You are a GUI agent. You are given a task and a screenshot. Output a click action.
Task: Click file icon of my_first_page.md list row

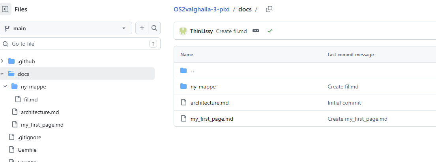[183, 118]
